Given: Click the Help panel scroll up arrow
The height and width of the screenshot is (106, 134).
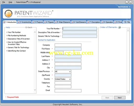Looking at the screenshot, I should click(x=35, y=32).
